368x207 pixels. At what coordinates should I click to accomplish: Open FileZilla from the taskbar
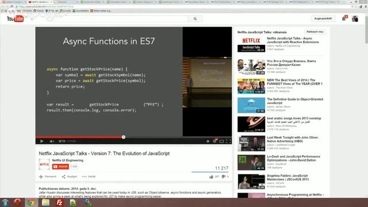coord(59,202)
